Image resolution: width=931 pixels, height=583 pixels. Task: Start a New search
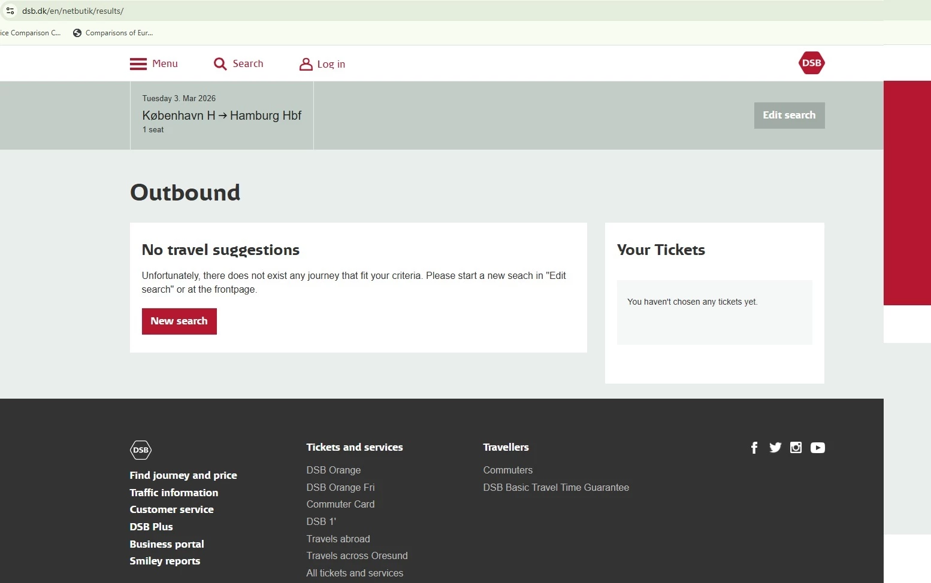click(179, 321)
